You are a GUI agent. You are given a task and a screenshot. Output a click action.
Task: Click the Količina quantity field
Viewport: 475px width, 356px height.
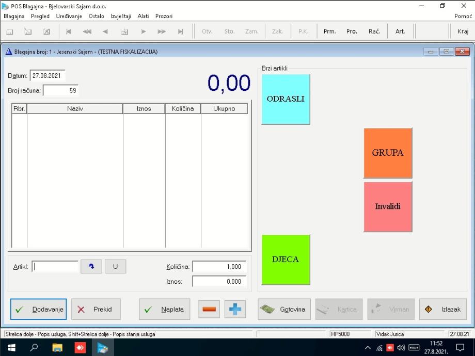[219, 267]
